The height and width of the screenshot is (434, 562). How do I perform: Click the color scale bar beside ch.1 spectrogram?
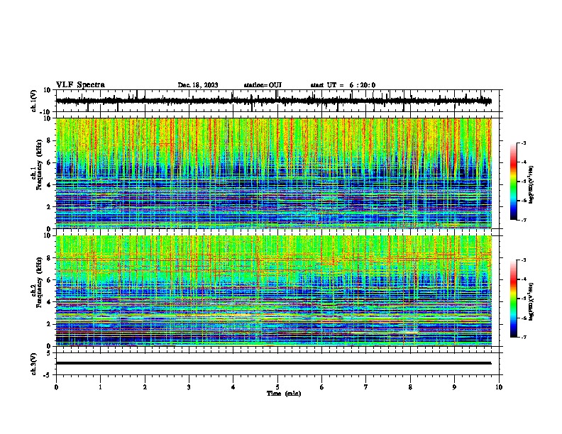514,182
